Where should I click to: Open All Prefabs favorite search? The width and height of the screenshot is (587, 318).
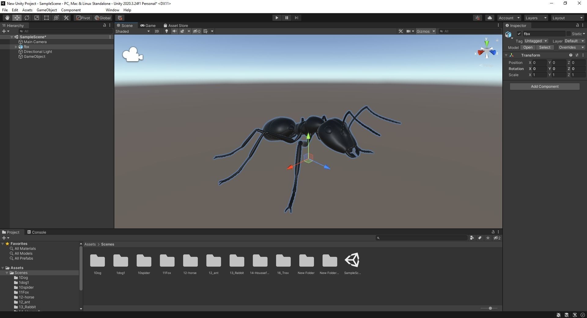point(24,258)
